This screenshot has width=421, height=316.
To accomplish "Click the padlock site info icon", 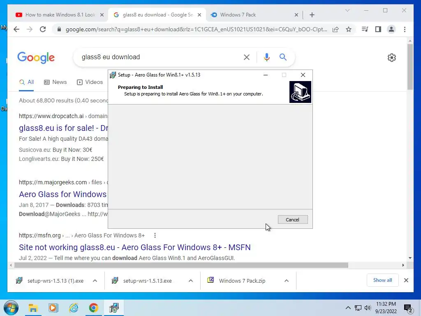I will click(59, 29).
